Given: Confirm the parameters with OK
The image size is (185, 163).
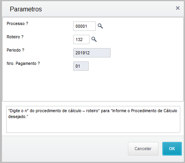Looking at the screenshot, I should 172,149.
